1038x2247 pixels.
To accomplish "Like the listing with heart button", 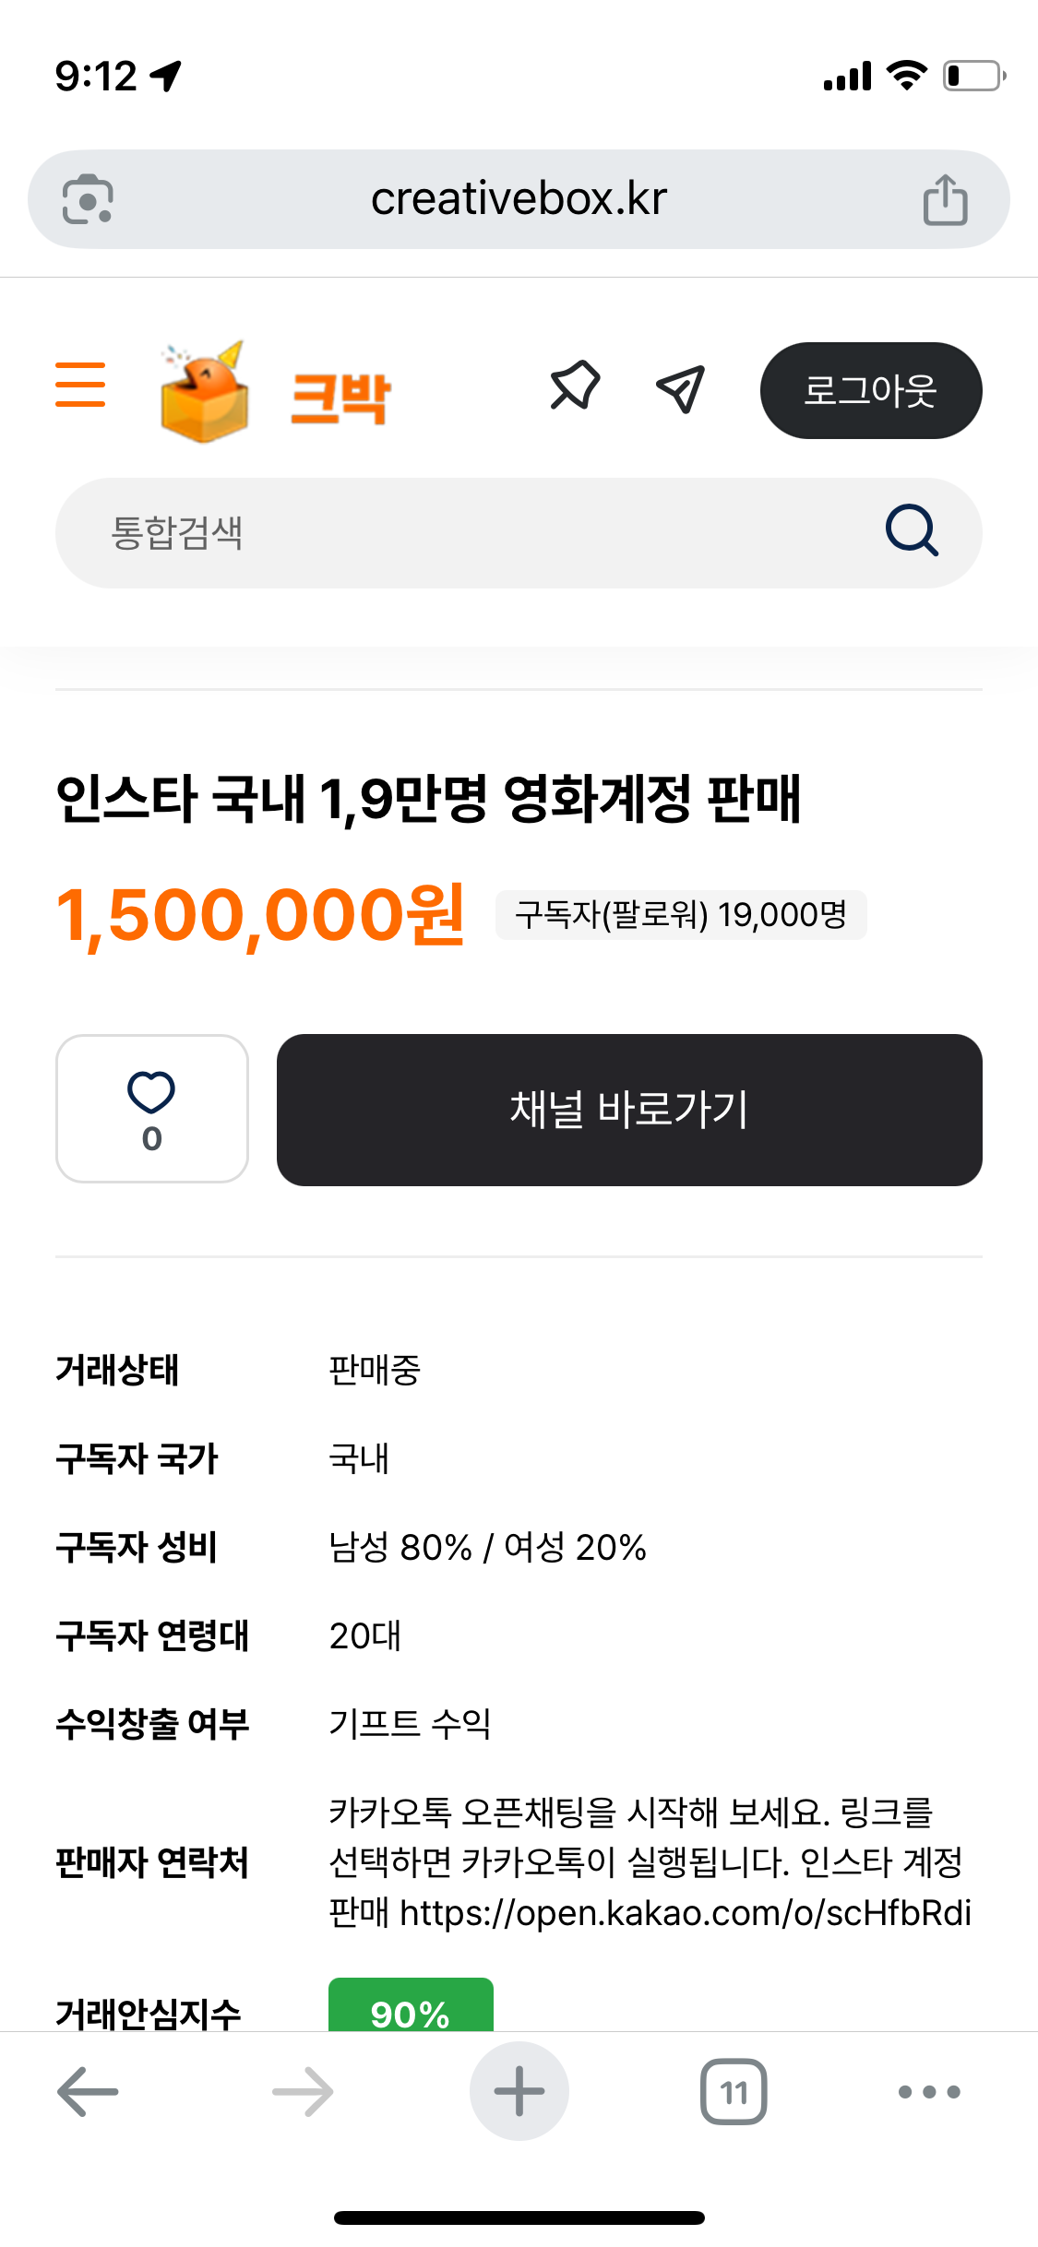I will click(152, 1109).
